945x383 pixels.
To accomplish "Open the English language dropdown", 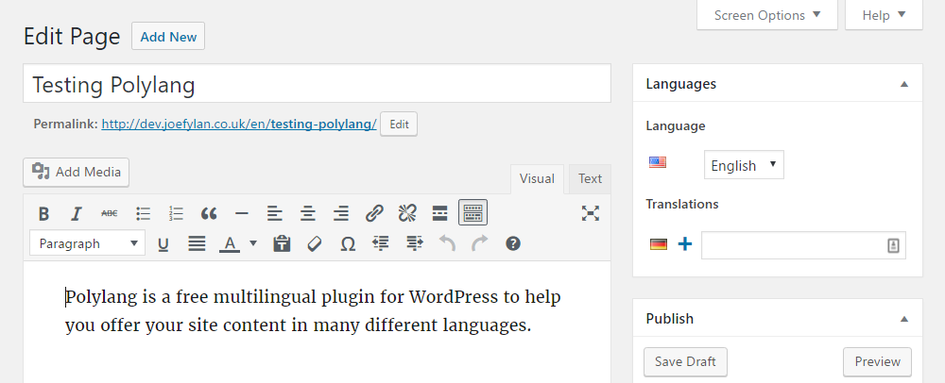I will pyautogui.click(x=744, y=165).
